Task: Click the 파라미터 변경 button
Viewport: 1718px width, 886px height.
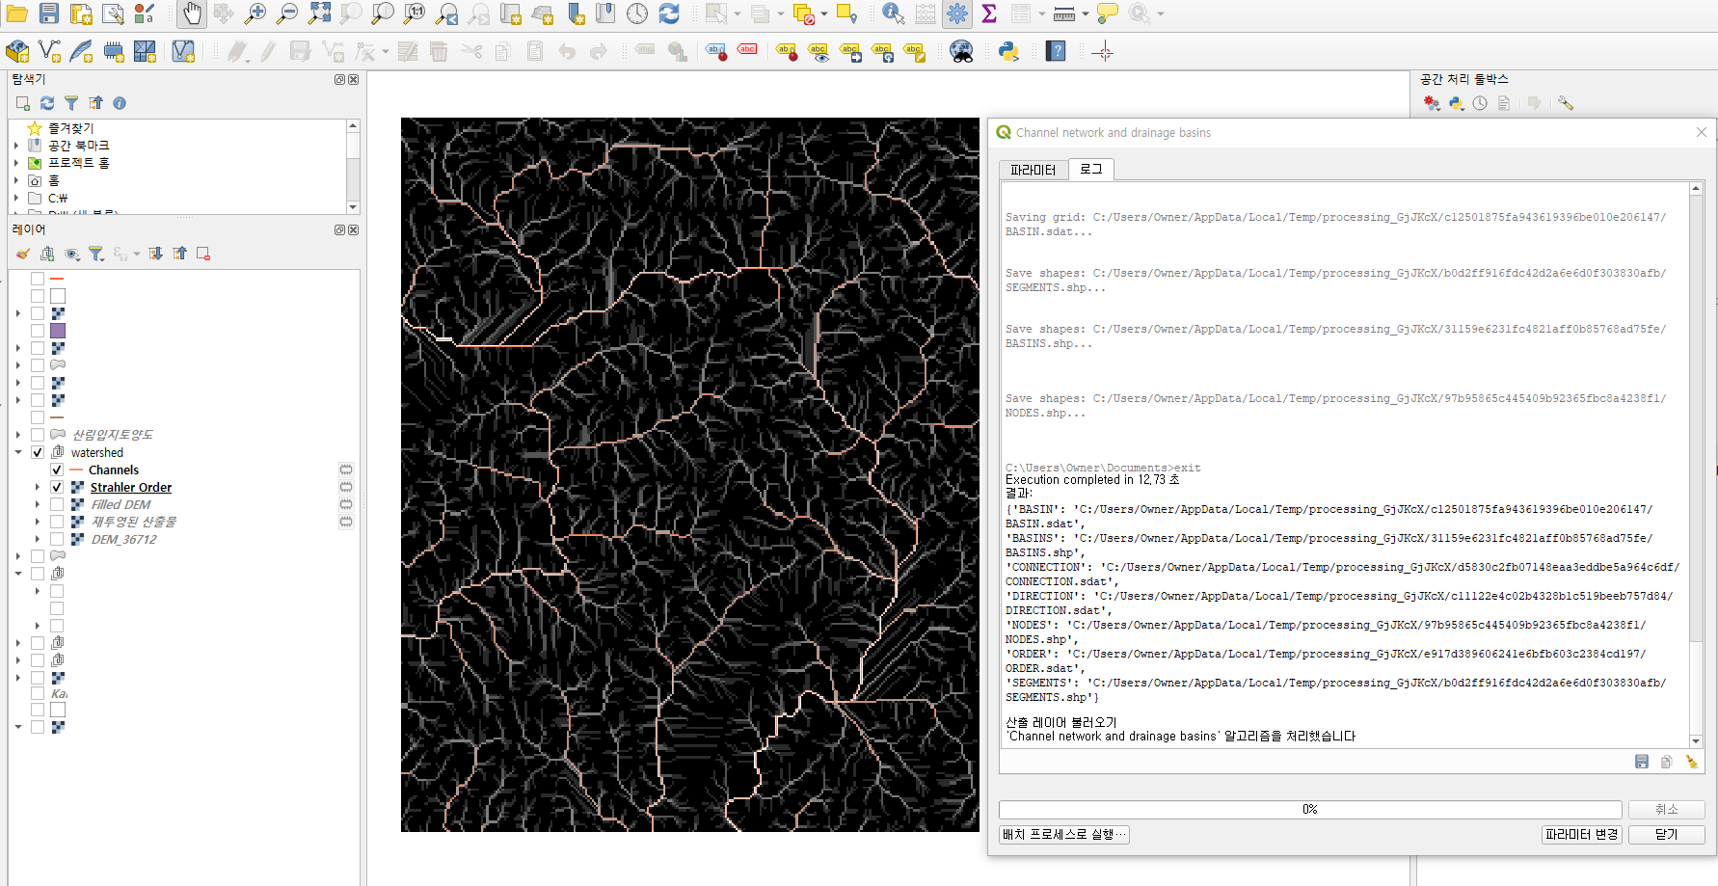Action: tap(1581, 835)
